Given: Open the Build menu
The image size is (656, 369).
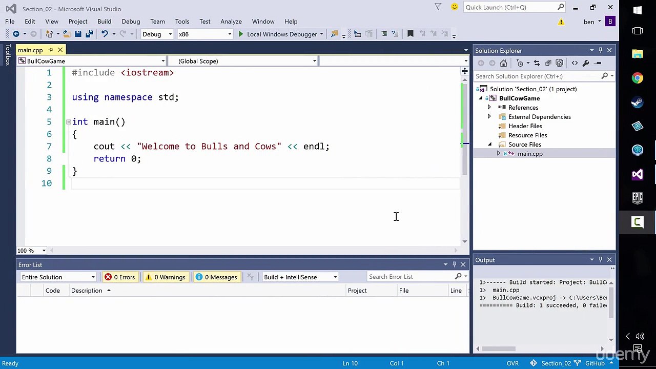Looking at the screenshot, I should (x=104, y=22).
